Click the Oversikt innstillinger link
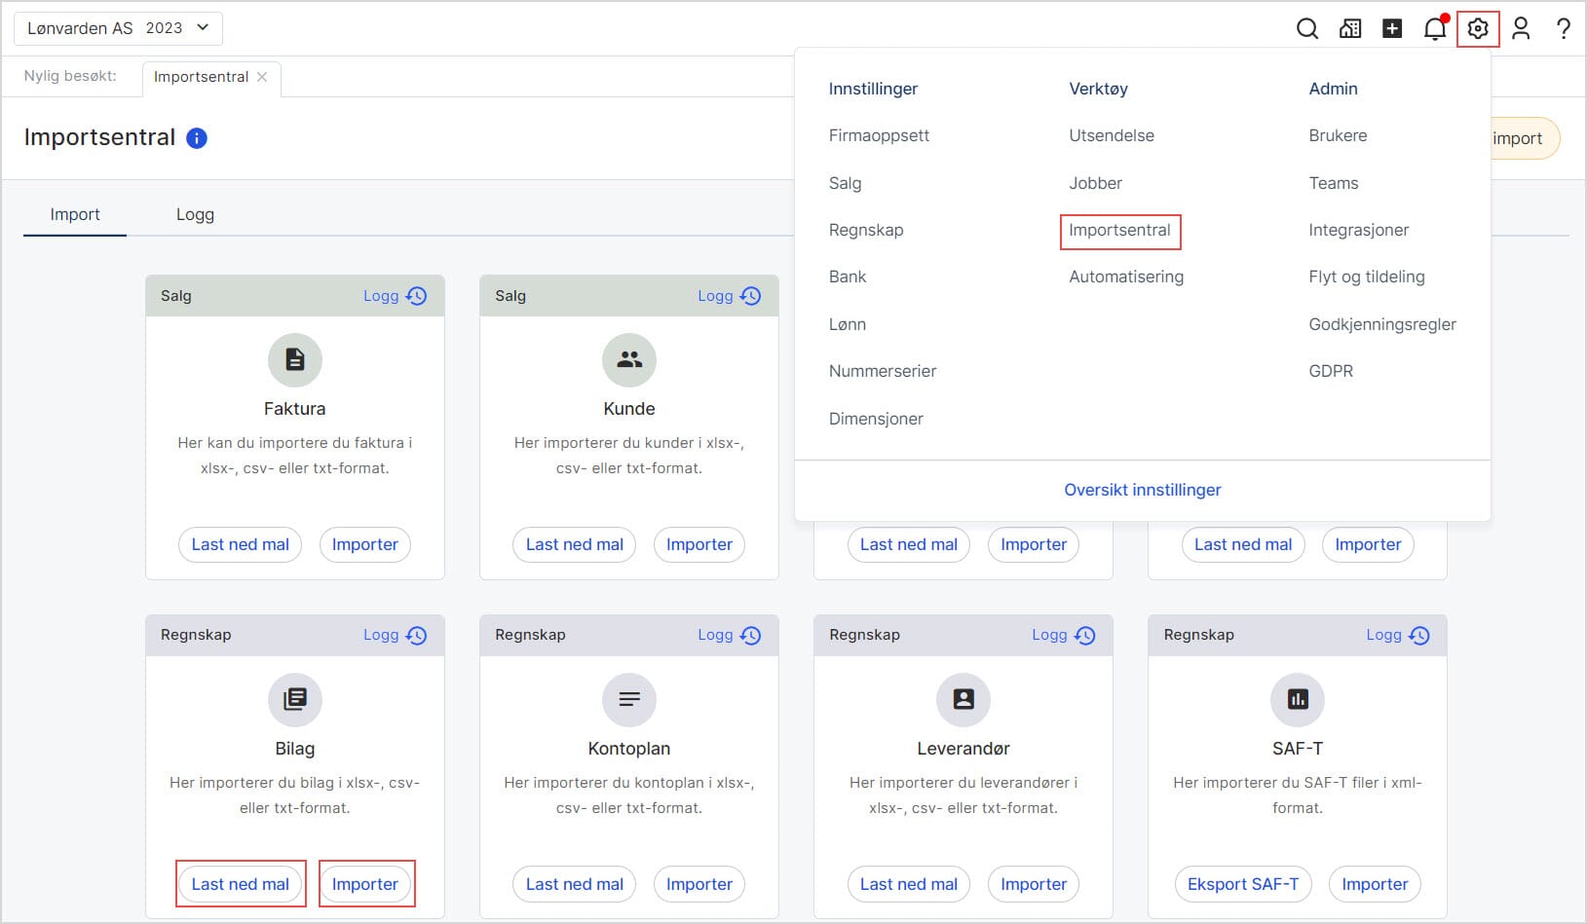The width and height of the screenshot is (1587, 924). [1142, 490]
